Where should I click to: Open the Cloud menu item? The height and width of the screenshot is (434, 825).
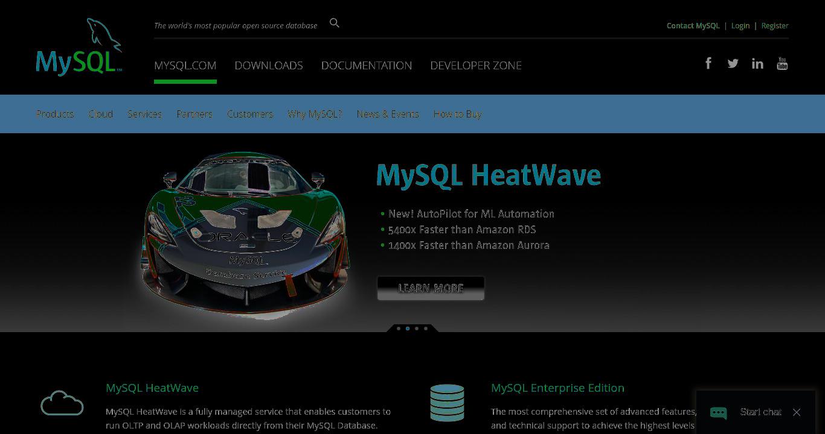coord(101,114)
